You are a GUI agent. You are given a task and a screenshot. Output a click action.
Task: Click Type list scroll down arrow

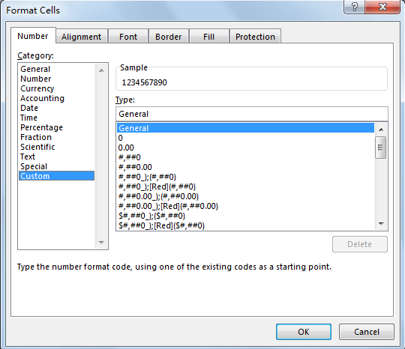coord(381,224)
